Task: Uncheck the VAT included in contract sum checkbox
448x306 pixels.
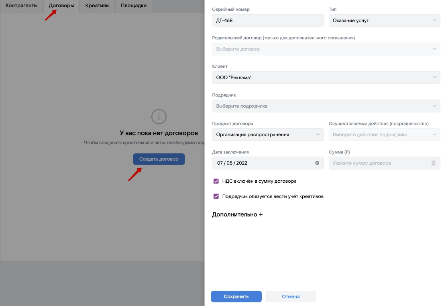Action: (216, 181)
